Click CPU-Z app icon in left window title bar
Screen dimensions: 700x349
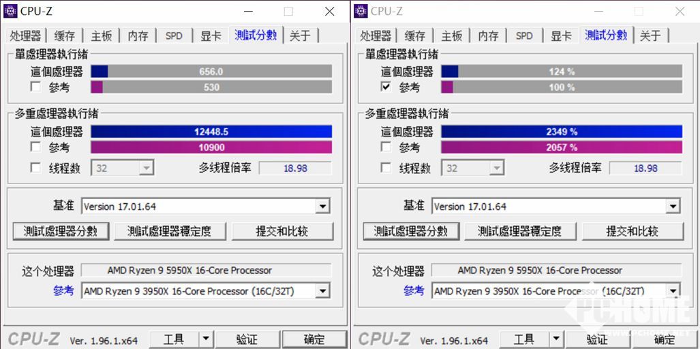10,11
